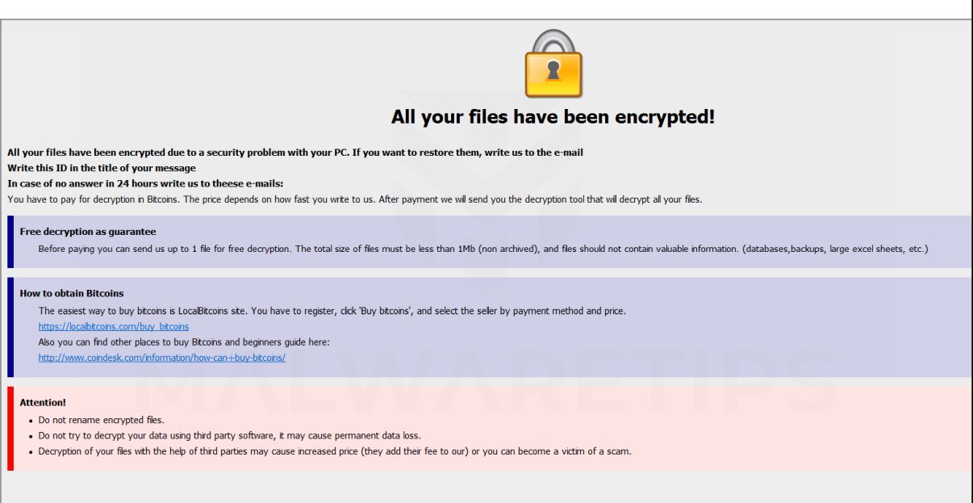Open the localbitcoins.com buy bitcoins link
Viewport: 973px width, 503px height.
114,327
